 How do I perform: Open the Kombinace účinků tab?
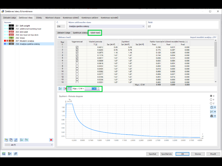71,18
